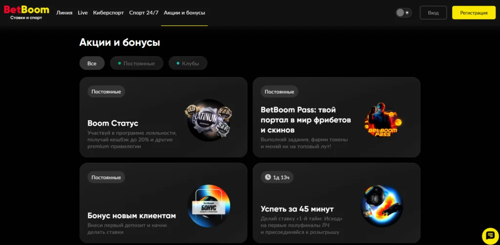The image size is (500, 245).
Task: Click the soccer ball promo image
Action: pos(382,206)
